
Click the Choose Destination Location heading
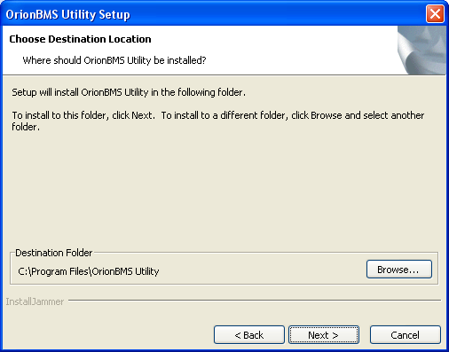[x=80, y=39]
